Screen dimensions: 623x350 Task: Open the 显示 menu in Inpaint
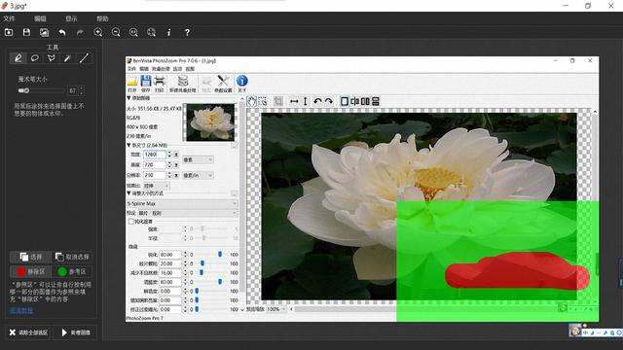click(x=71, y=18)
